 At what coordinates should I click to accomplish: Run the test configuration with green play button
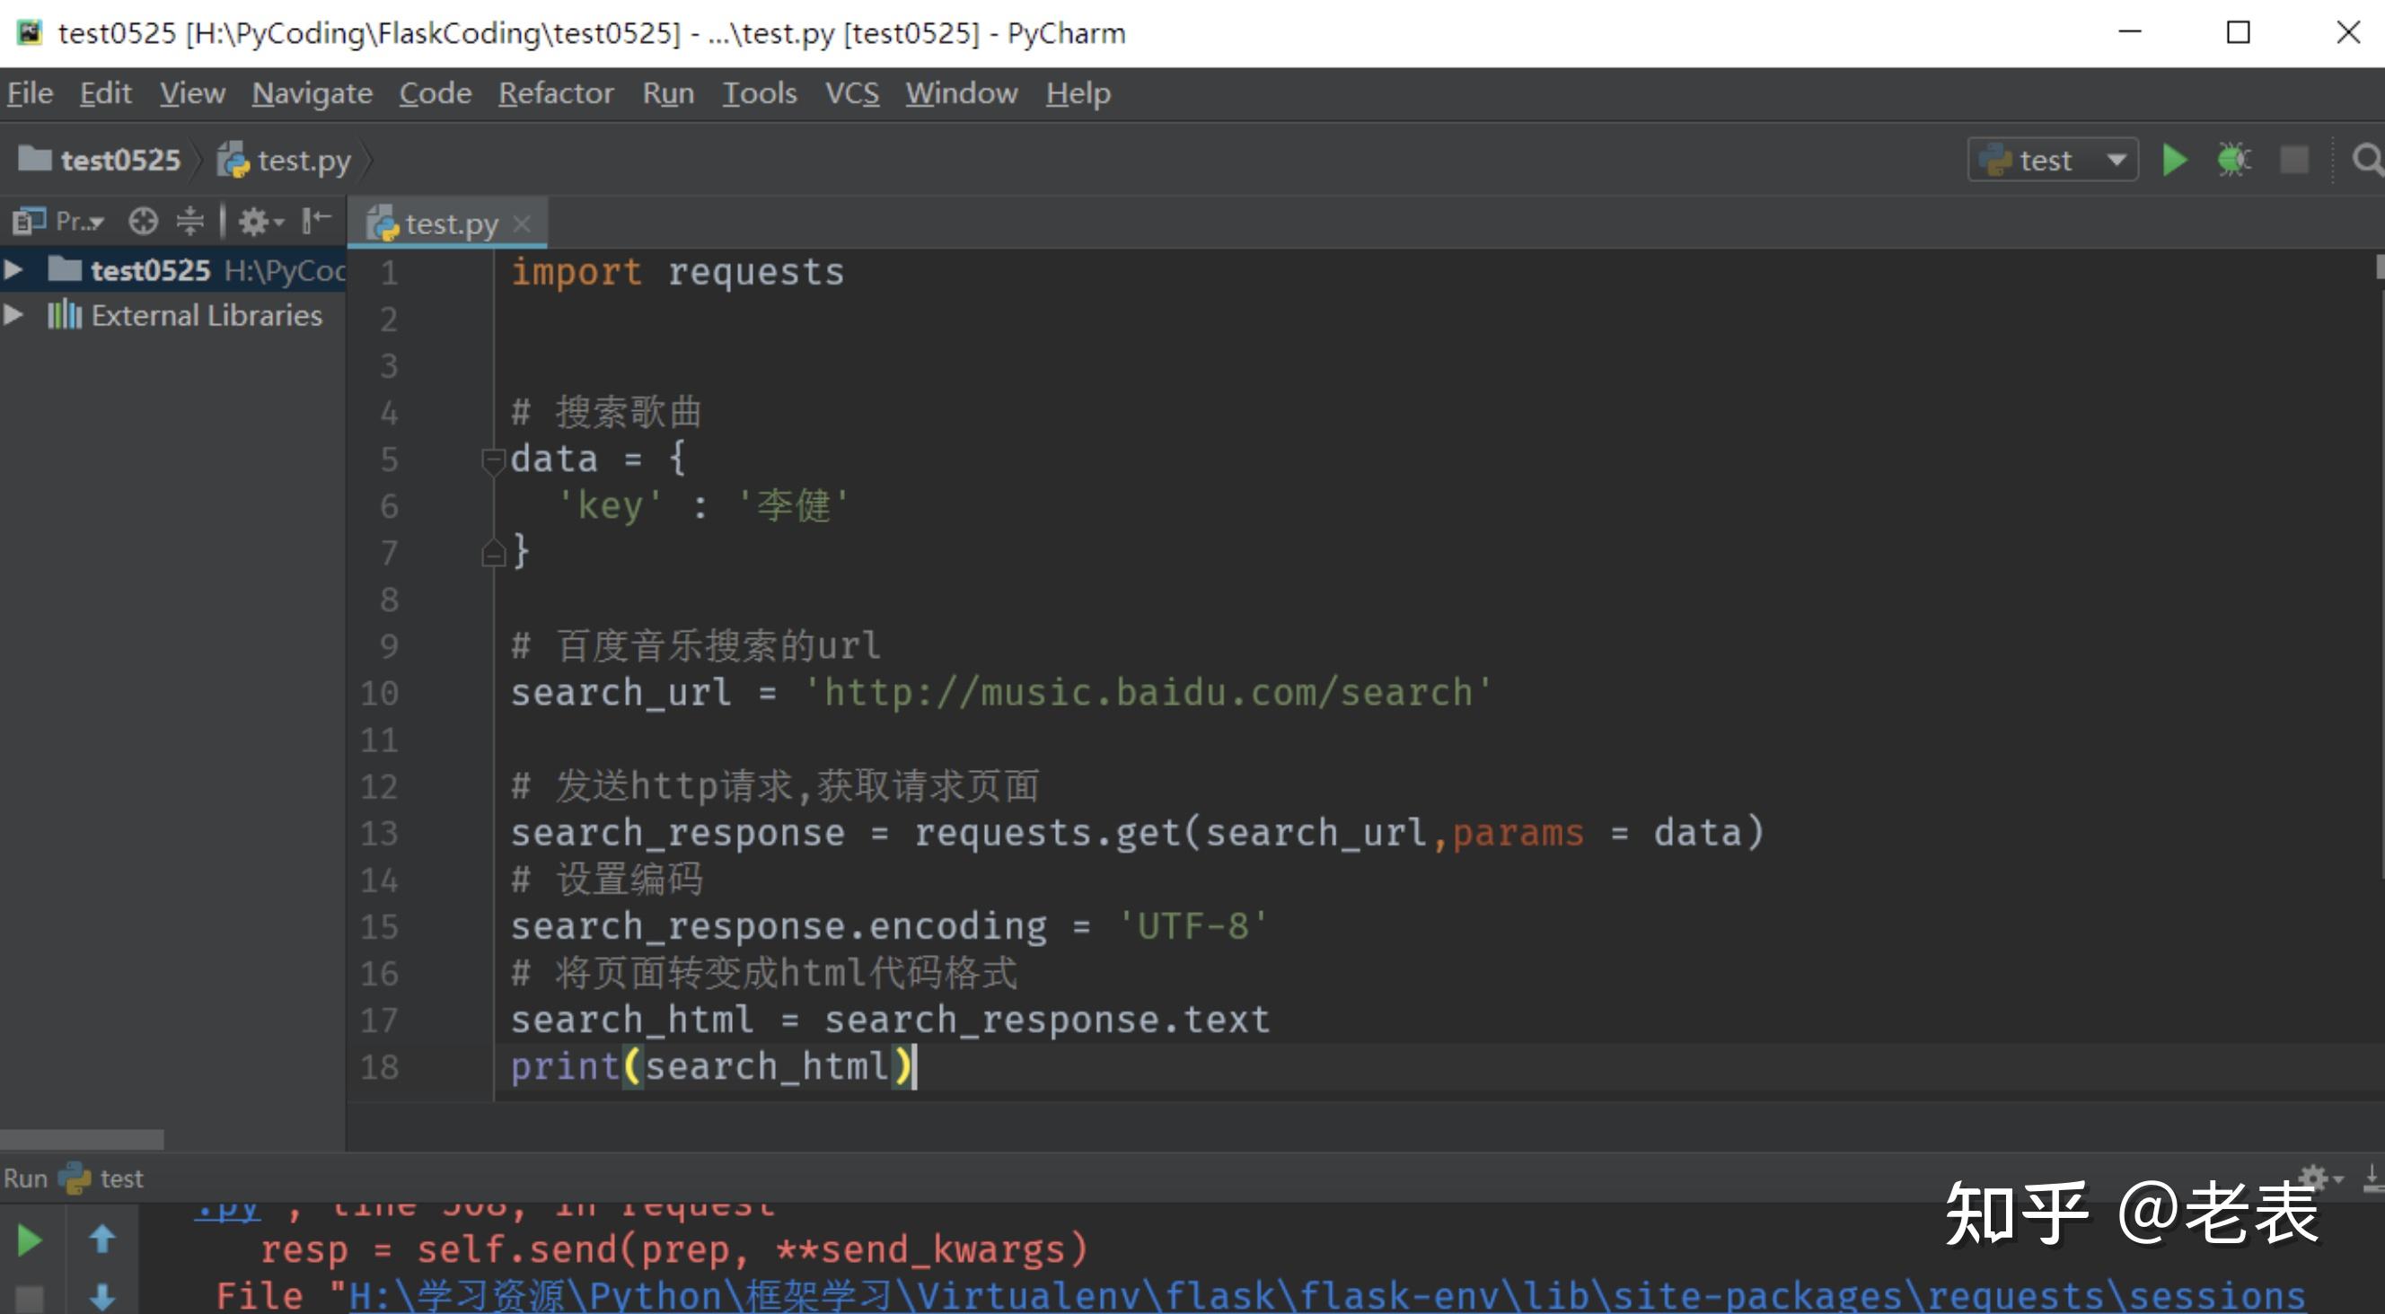(2174, 160)
